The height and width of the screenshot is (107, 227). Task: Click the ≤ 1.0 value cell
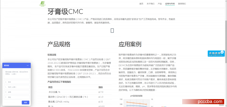101,97
